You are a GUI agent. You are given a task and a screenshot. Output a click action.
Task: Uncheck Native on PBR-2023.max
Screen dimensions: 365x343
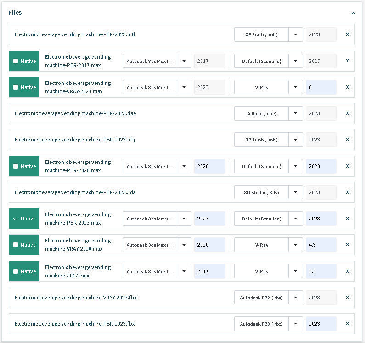[x=16, y=219]
